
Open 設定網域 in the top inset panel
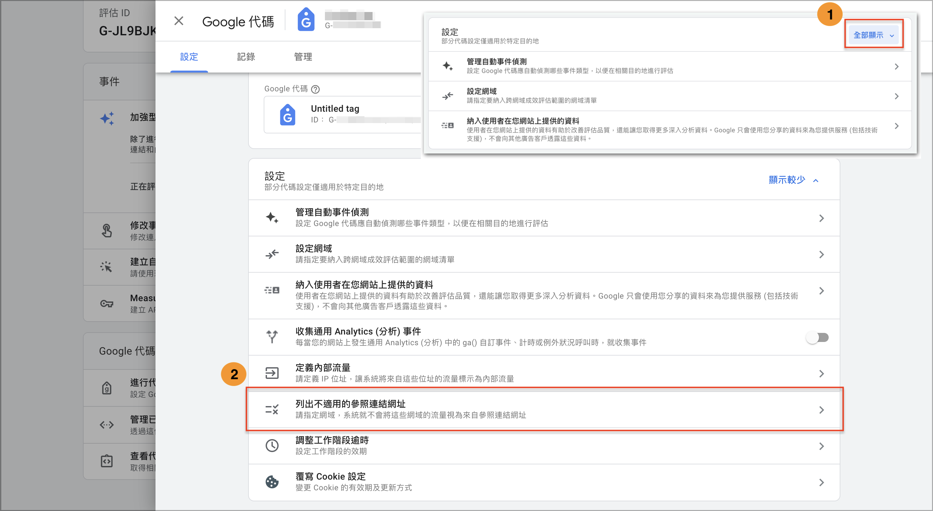(670, 96)
